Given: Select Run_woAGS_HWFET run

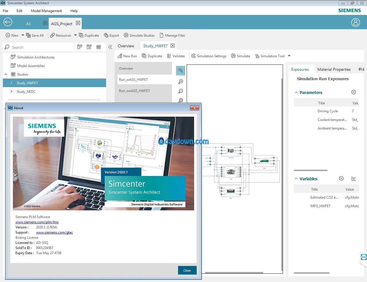Looking at the screenshot, I should [143, 91].
